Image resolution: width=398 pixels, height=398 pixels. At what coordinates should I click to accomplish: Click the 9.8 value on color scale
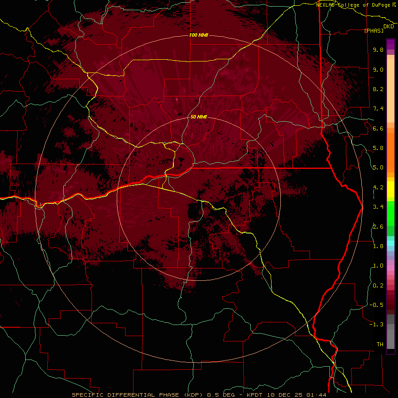[378, 50]
